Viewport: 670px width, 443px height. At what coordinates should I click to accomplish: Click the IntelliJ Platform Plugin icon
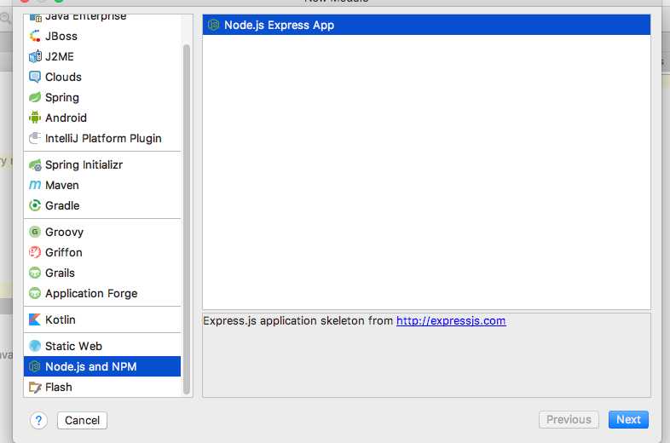[x=35, y=138]
